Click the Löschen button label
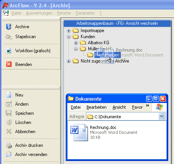This screenshot has width=174, height=164. 23,122
